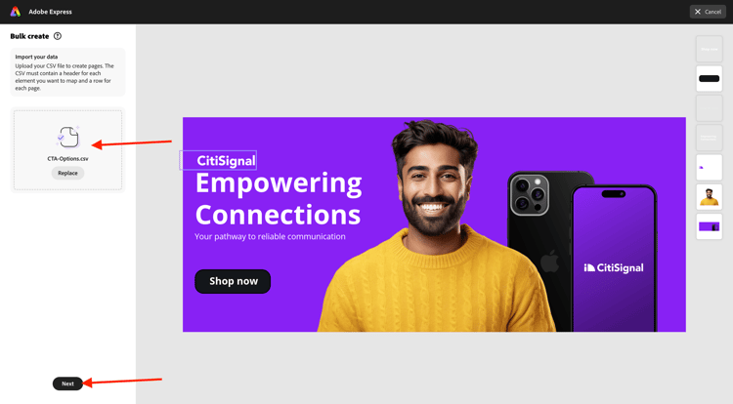Click the 'Empowering Connections' headline on canvas
The width and height of the screenshot is (733, 404).
pos(279,199)
